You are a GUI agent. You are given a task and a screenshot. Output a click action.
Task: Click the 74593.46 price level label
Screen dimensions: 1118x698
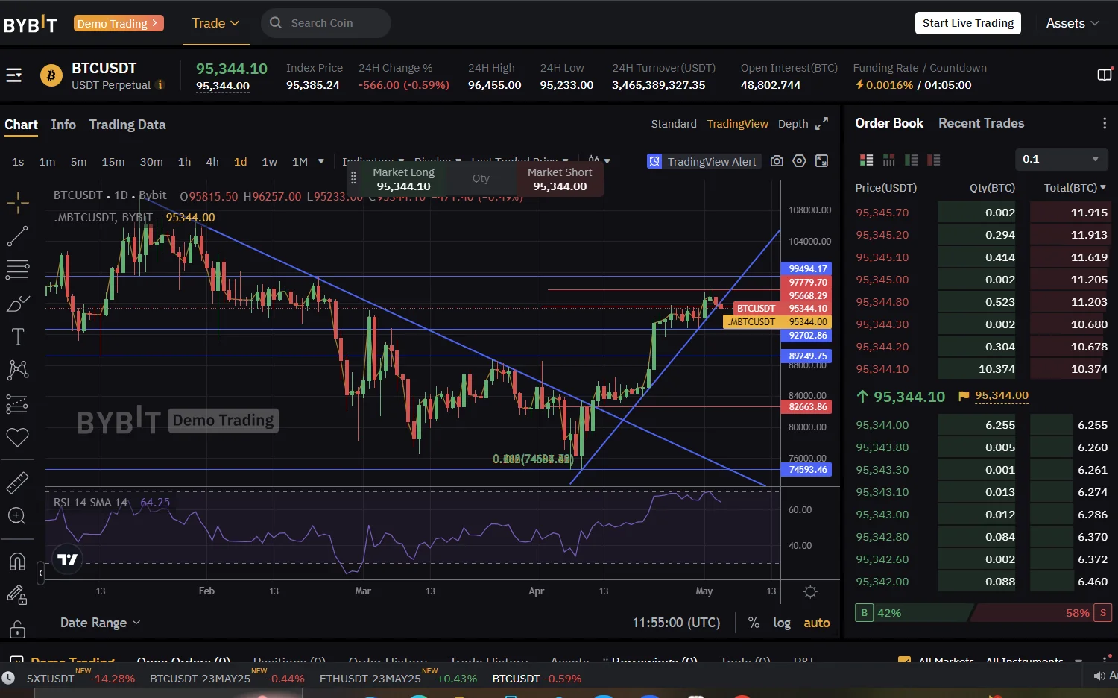point(806,470)
